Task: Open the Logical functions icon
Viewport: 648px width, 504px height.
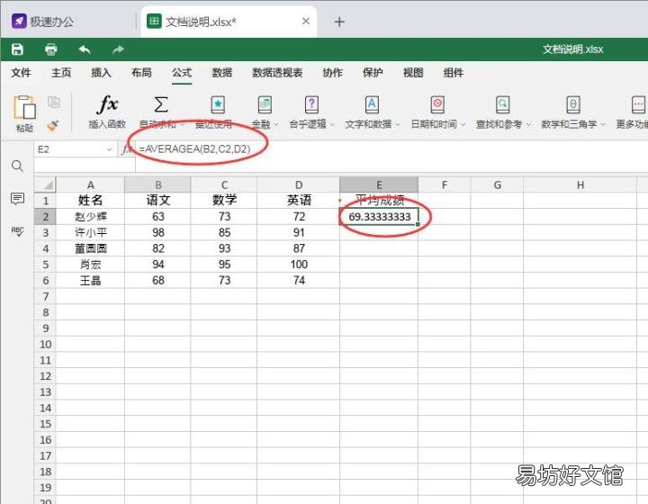Action: [x=311, y=105]
